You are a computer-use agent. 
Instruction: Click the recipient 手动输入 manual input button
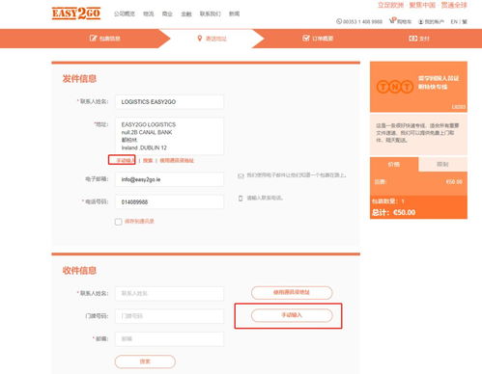click(x=292, y=315)
